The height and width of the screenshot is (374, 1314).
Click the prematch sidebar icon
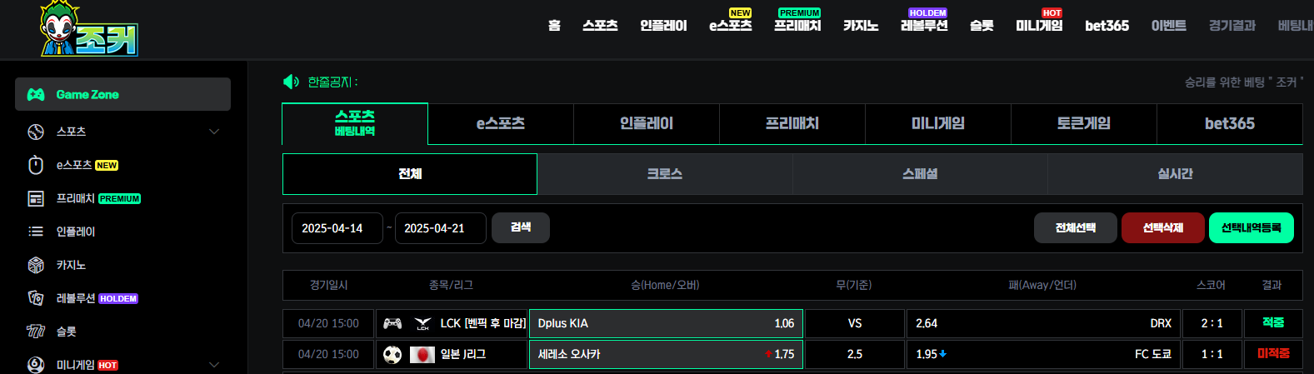click(x=36, y=198)
